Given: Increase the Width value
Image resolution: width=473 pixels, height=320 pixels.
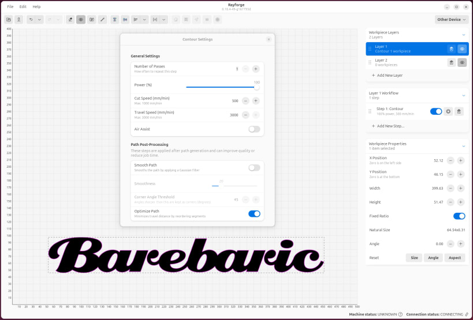Looking at the screenshot, I should 461,188.
